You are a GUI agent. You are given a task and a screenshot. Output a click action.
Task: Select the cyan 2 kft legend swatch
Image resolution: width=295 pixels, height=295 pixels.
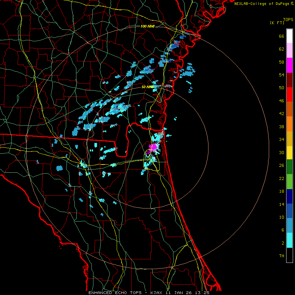pyautogui.click(x=289, y=240)
